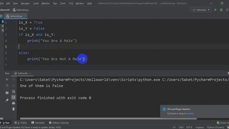
Task: Open the Run menu
Action: click(x=55, y=3)
